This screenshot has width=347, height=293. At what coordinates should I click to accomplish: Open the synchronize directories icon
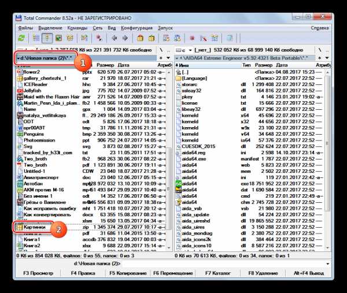(215, 38)
